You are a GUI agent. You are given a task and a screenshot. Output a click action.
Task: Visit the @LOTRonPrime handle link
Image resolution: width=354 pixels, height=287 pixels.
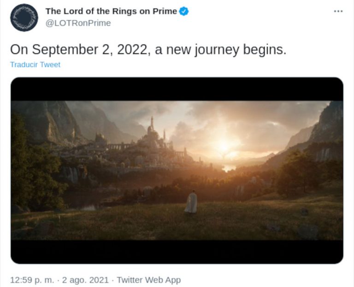pyautogui.click(x=78, y=23)
